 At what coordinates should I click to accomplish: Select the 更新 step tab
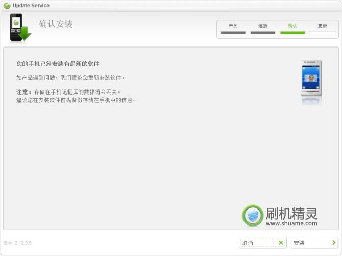[322, 25]
